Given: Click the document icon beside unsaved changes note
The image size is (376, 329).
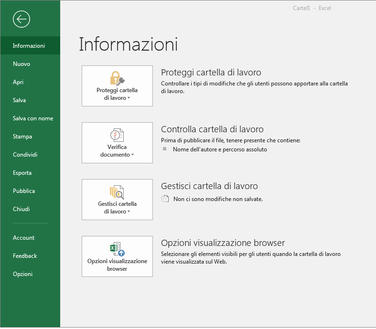Looking at the screenshot, I should coord(165,199).
